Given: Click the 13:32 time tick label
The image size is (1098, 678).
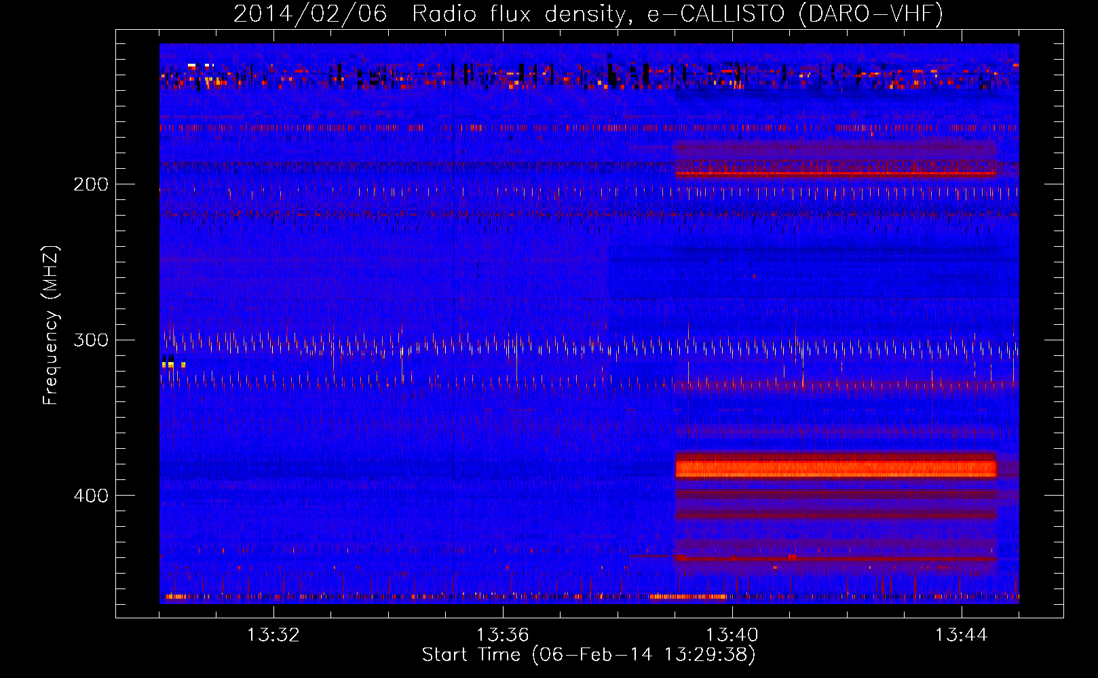Looking at the screenshot, I should click(273, 635).
